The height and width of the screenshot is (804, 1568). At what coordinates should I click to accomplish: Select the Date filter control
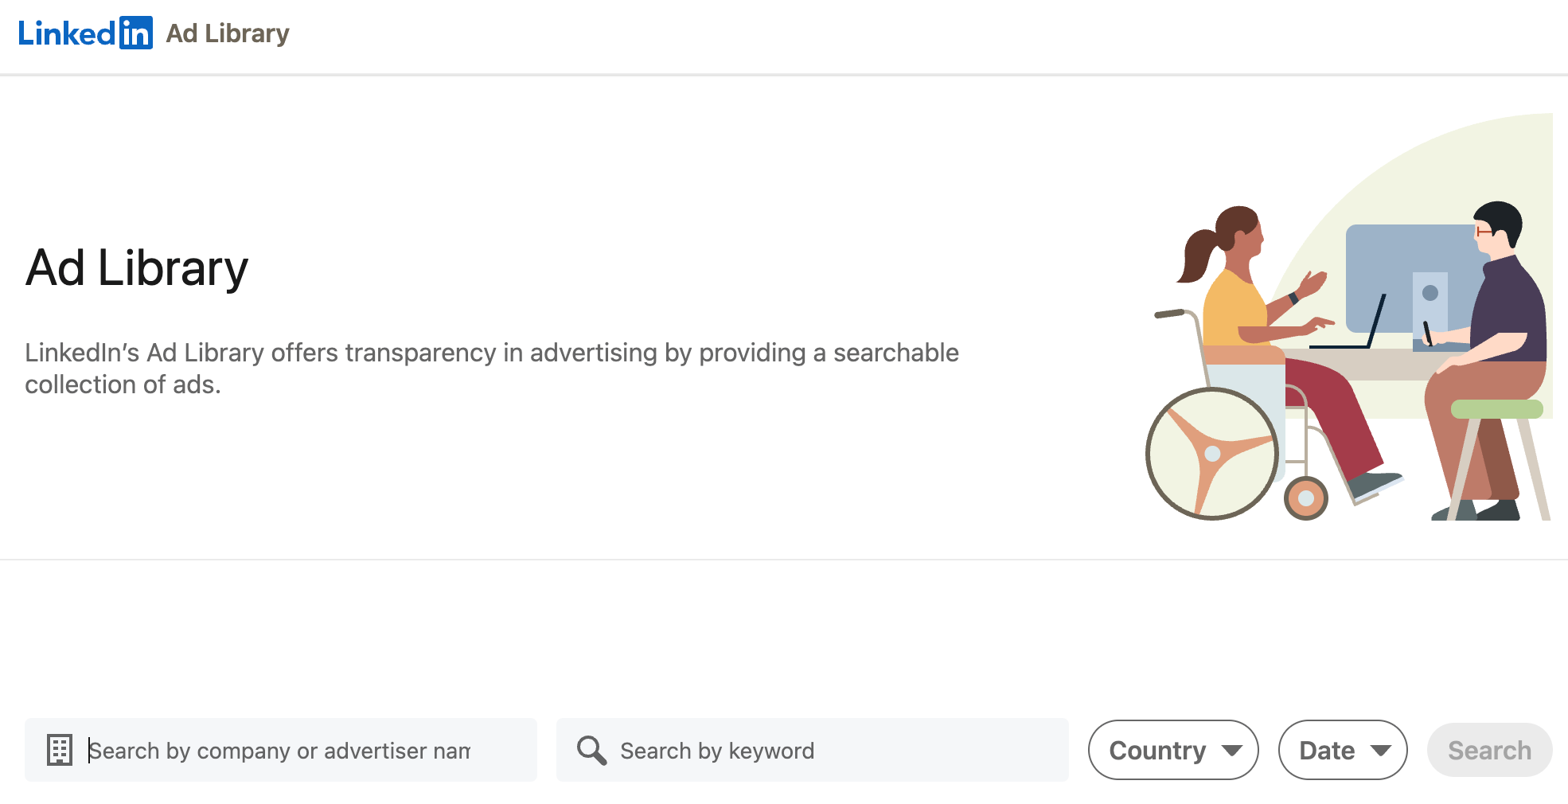1342,749
